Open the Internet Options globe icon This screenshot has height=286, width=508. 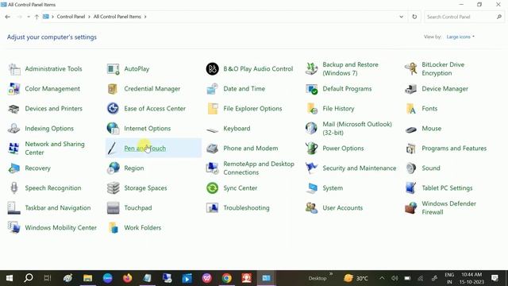113,129
